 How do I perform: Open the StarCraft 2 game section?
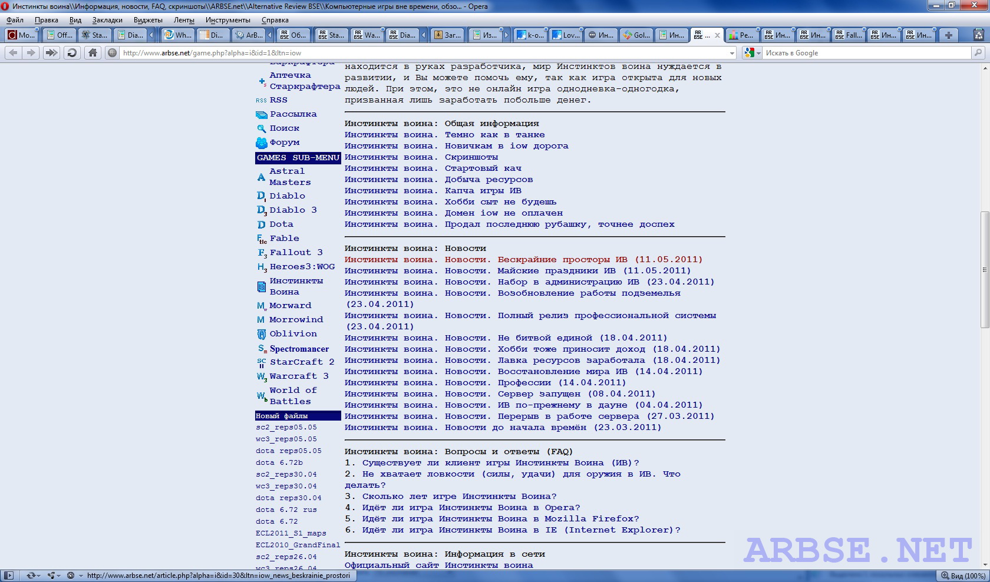point(302,362)
